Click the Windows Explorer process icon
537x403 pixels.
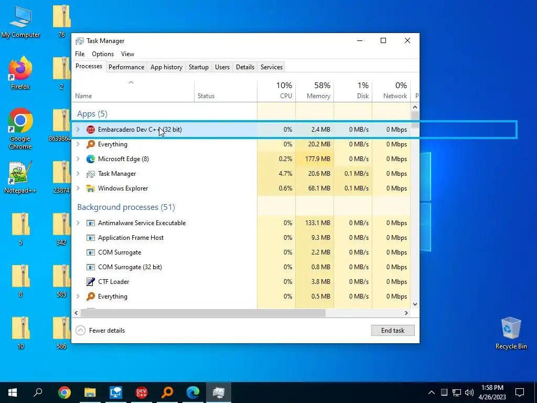click(90, 188)
